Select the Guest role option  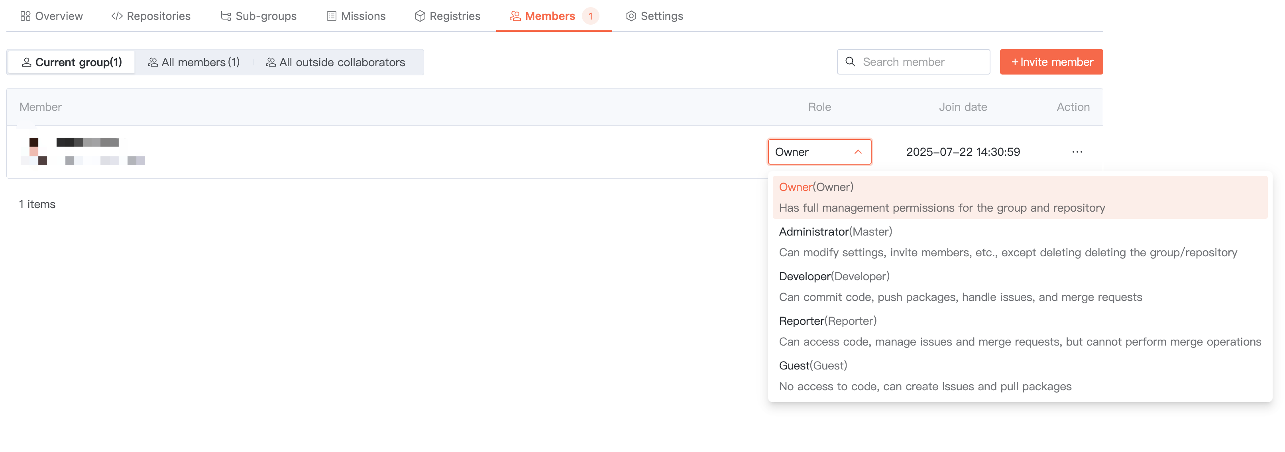pyautogui.click(x=813, y=366)
